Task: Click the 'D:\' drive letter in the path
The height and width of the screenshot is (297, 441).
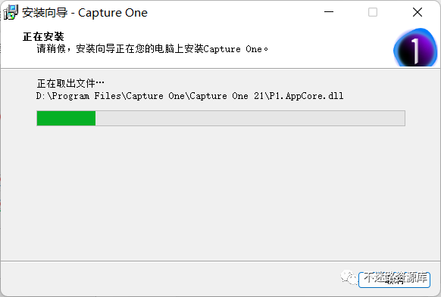Action: coord(44,96)
